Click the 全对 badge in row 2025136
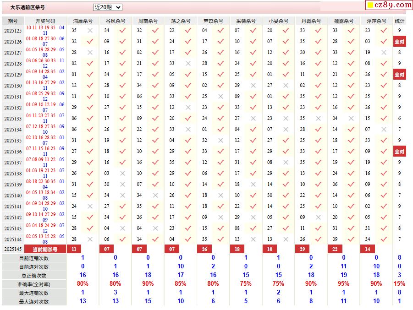The height and width of the screenshot is (310, 413). 399,152
